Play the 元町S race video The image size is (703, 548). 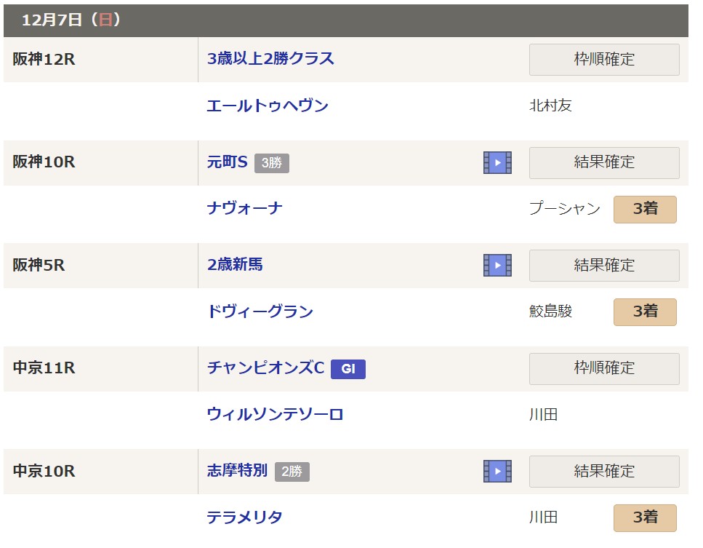(497, 162)
